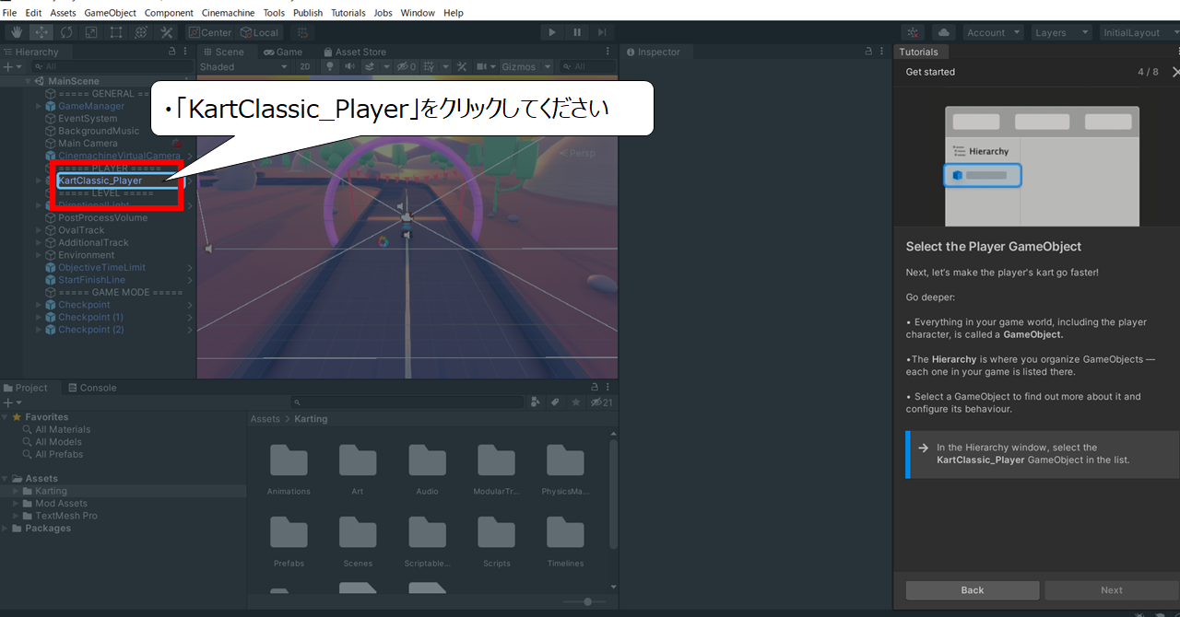This screenshot has height=617, width=1180.
Task: Open the Prefabs folder thumbnail
Action: coord(289,541)
